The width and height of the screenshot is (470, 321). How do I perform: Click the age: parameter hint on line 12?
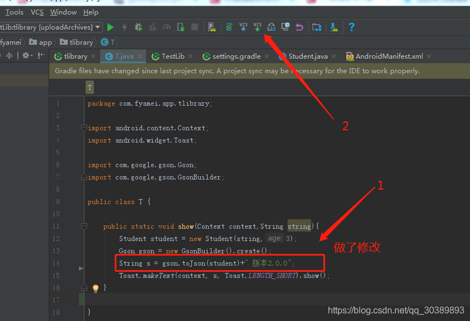click(x=275, y=238)
